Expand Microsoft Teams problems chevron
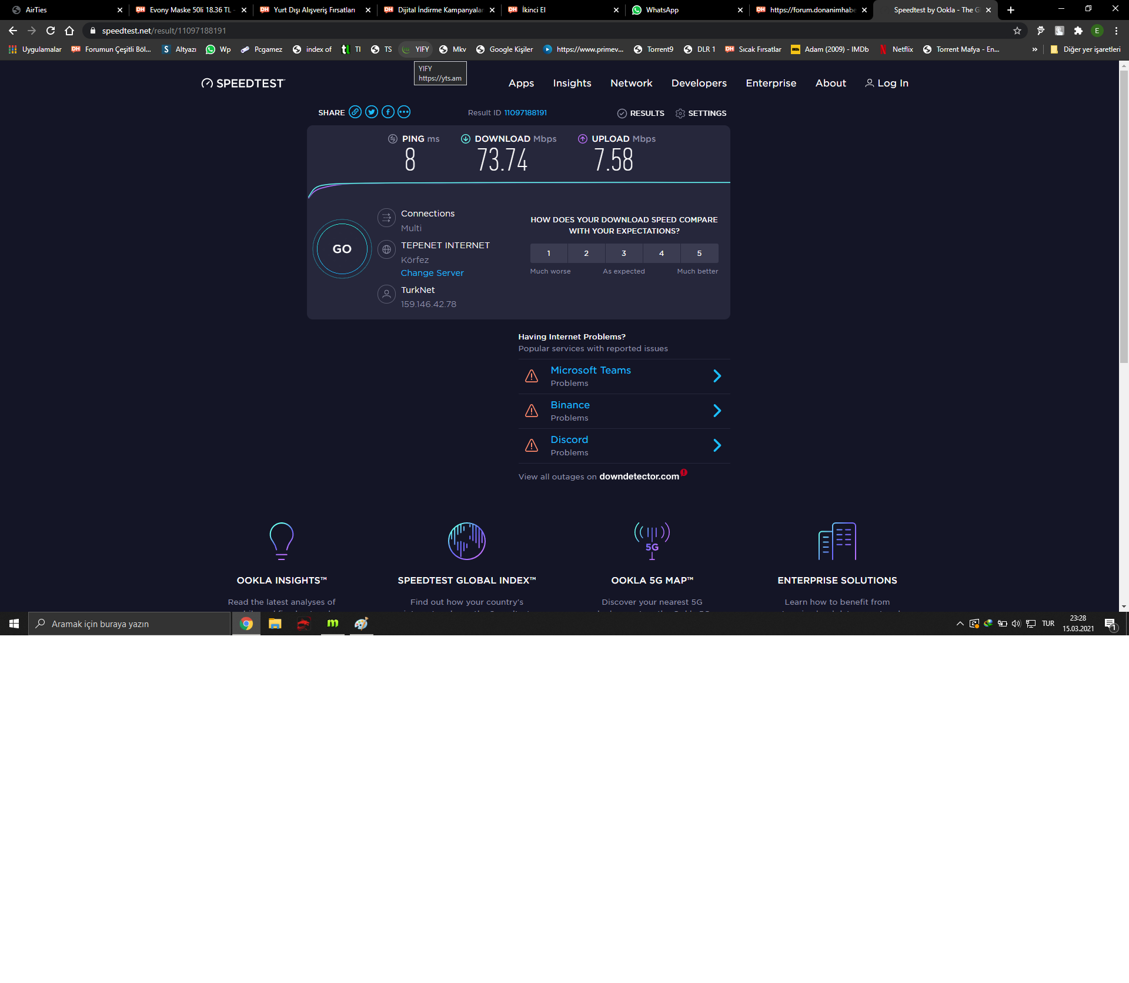Screen dimensions: 1129x983 [717, 376]
